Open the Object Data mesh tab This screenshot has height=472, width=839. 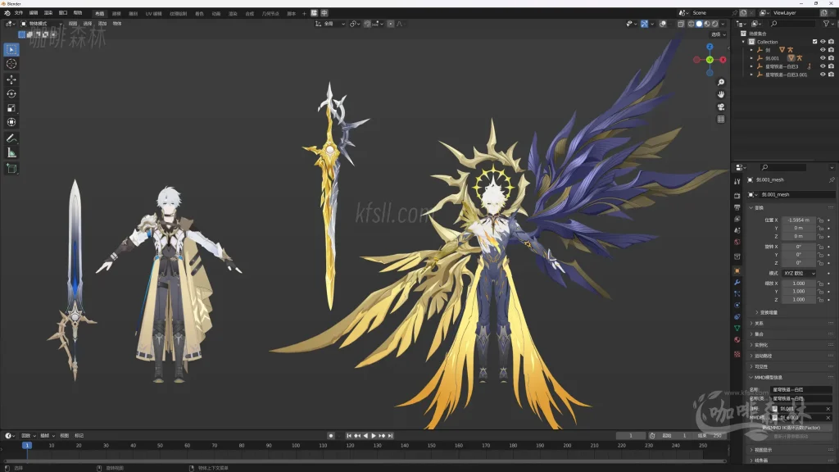(x=737, y=328)
